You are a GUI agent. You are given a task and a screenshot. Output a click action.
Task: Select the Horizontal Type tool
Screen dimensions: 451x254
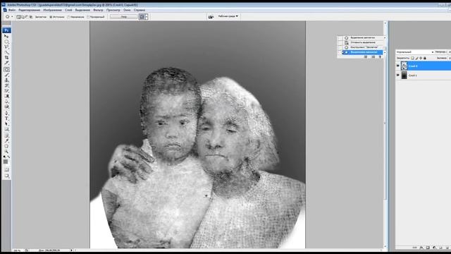click(x=6, y=119)
